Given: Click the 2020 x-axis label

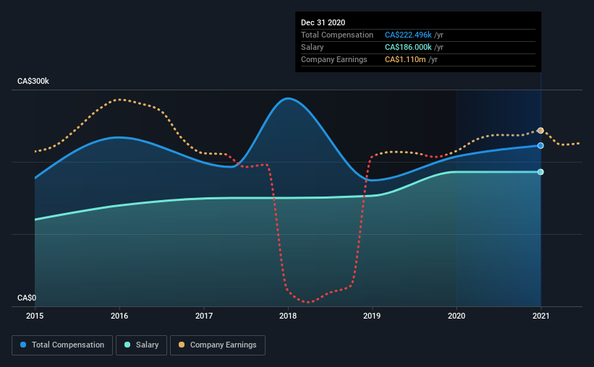Looking at the screenshot, I should (457, 316).
